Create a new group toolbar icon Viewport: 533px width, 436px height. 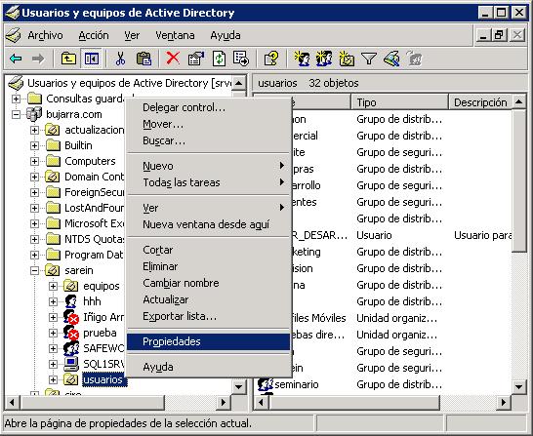click(x=324, y=59)
